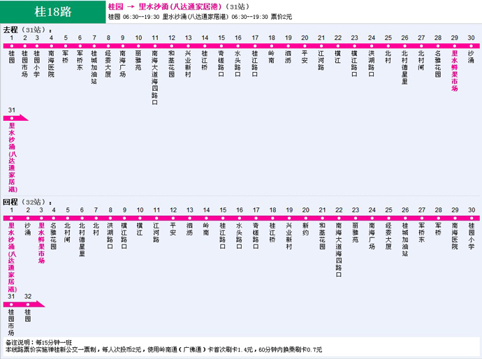
Task: Select 南海广场 stop in 去程 row
Action: tap(123, 64)
